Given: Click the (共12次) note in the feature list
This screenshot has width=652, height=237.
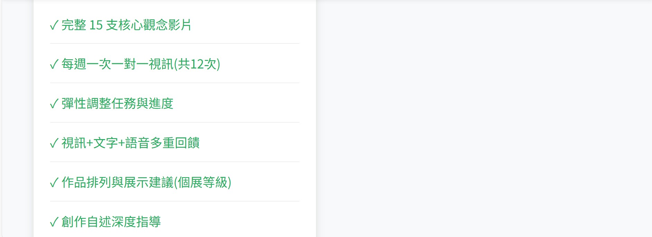Looking at the screenshot, I should pyautogui.click(x=197, y=64).
